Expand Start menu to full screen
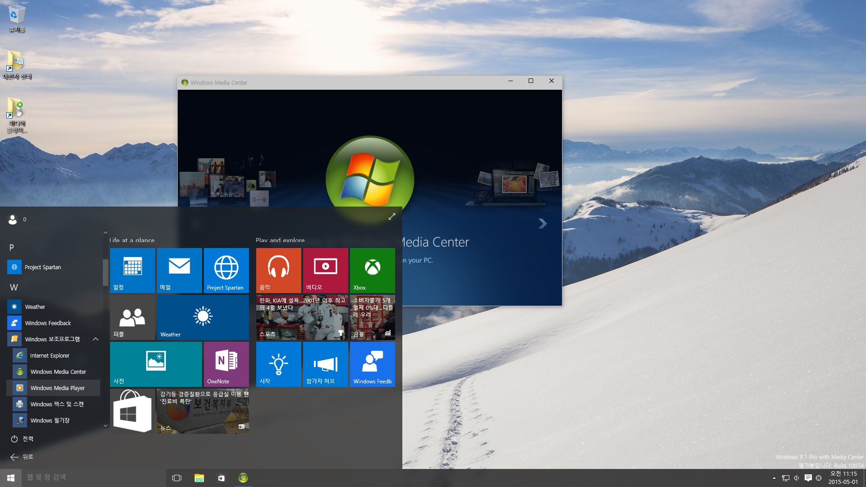This screenshot has height=487, width=866. pos(392,216)
